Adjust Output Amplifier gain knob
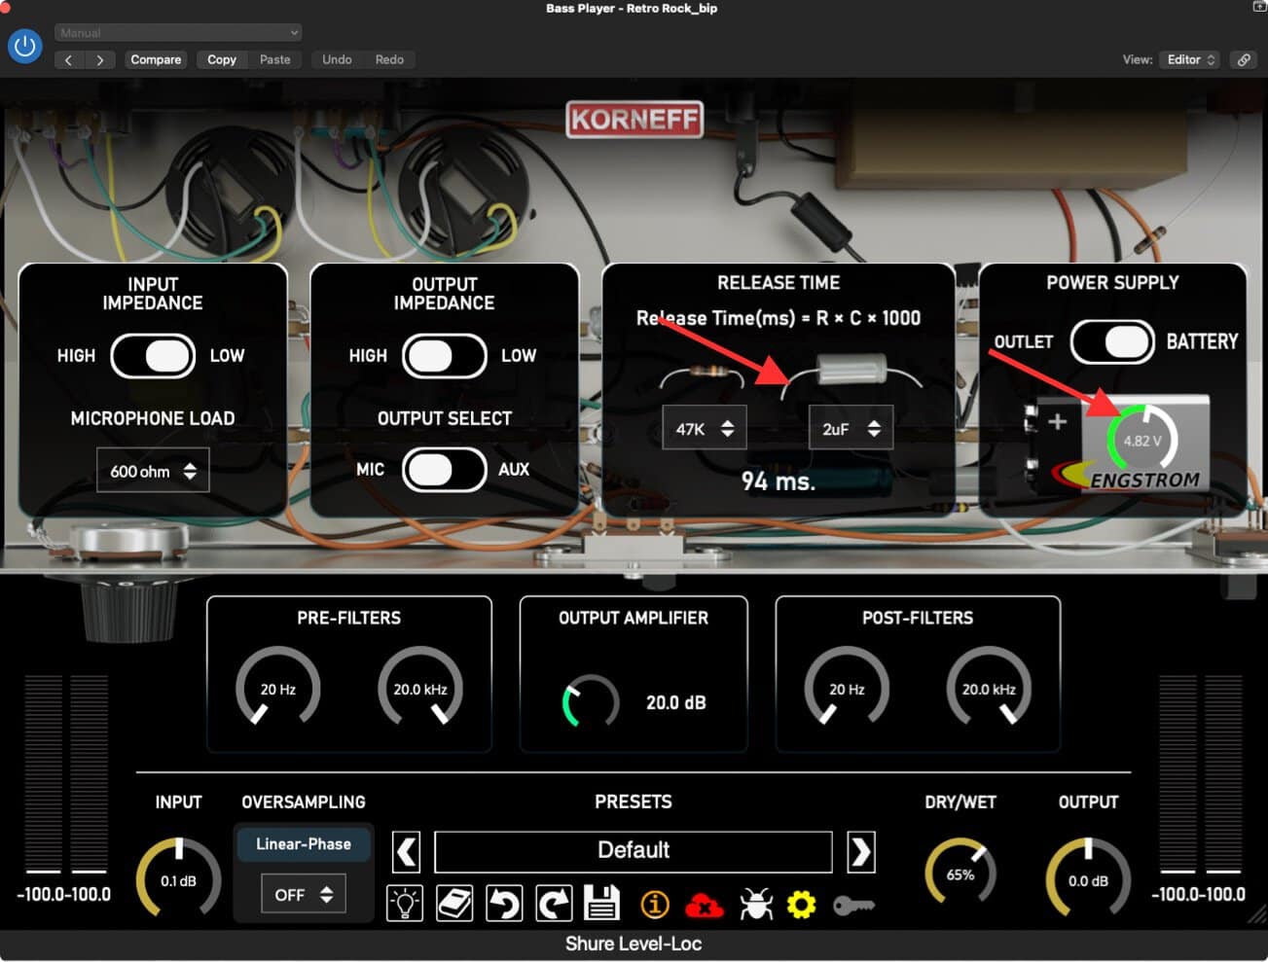The width and height of the screenshot is (1268, 962). (x=591, y=701)
